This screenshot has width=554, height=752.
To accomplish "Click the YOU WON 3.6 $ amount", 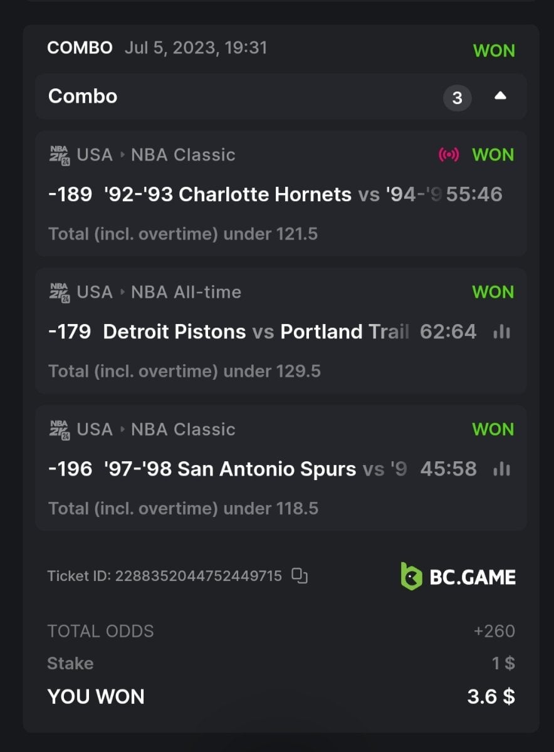I will click(491, 696).
